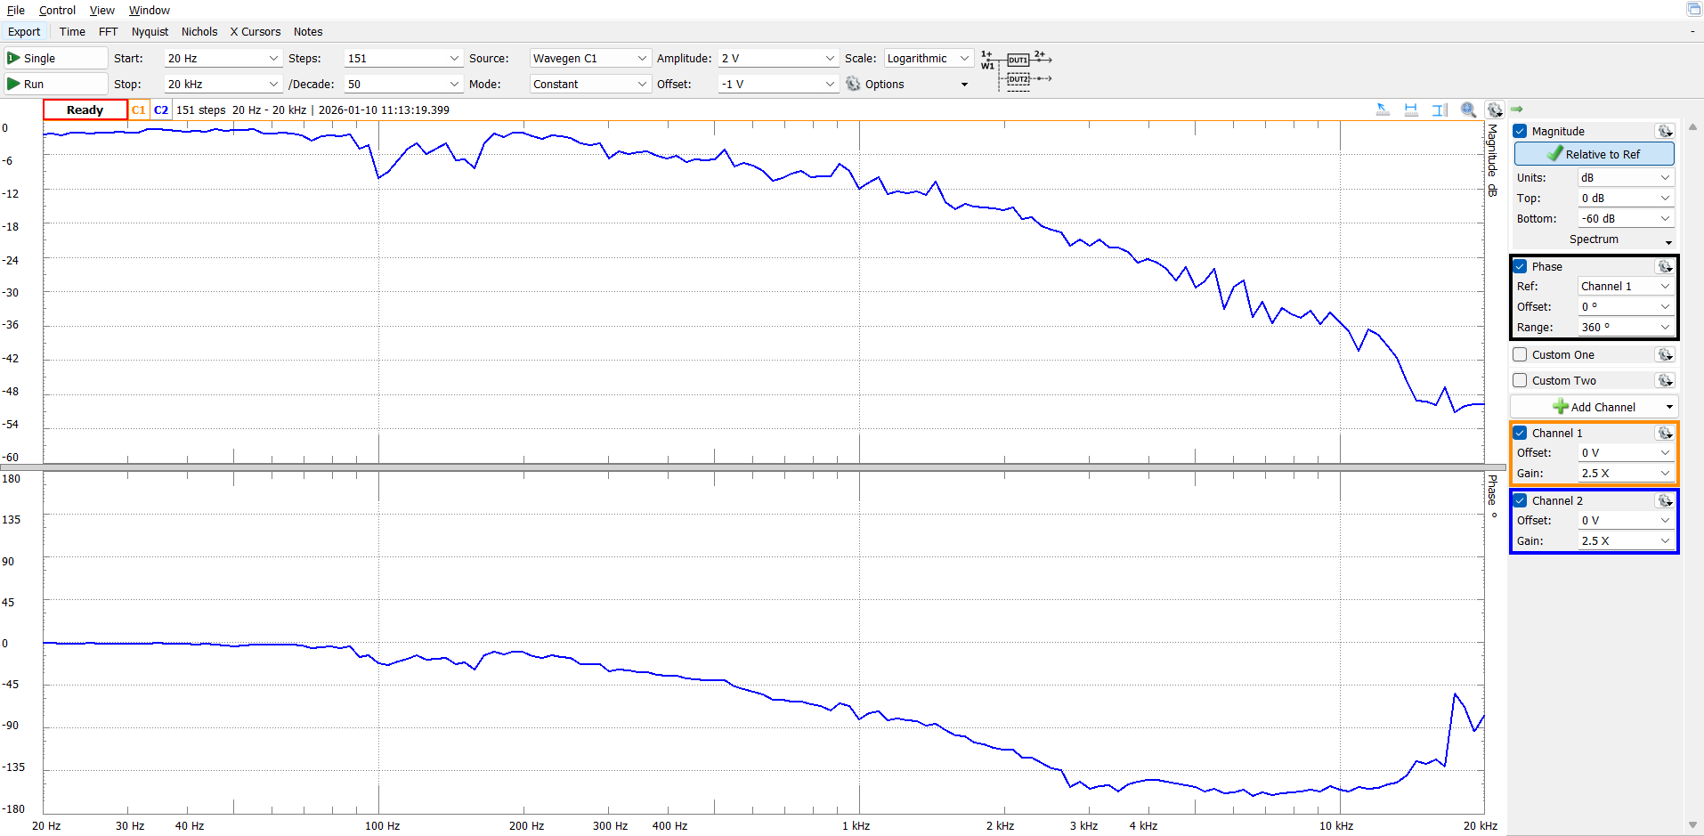Open the Magnitude settings gear
1704x836 pixels.
(x=1664, y=131)
